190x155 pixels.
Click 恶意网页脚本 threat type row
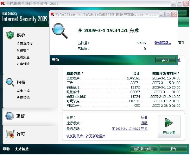tap(123, 97)
